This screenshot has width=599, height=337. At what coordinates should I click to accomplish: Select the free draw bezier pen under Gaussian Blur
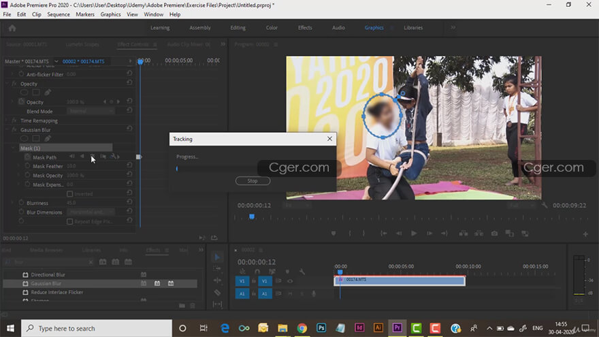(x=48, y=139)
